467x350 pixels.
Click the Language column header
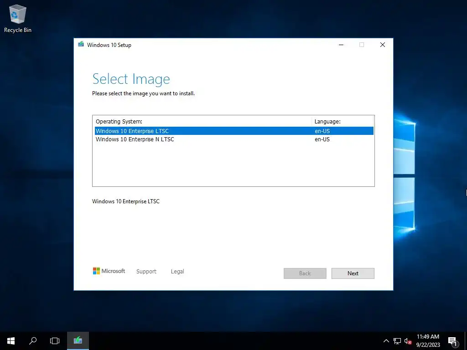pos(342,121)
